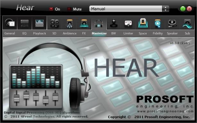Click the preset up arrow
The image size is (197, 123).
(166, 7)
